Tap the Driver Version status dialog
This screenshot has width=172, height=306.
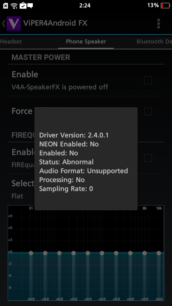86,159
